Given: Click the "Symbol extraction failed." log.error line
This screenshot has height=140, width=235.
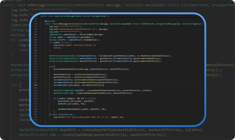Looking at the screenshot, I should 75,45.
